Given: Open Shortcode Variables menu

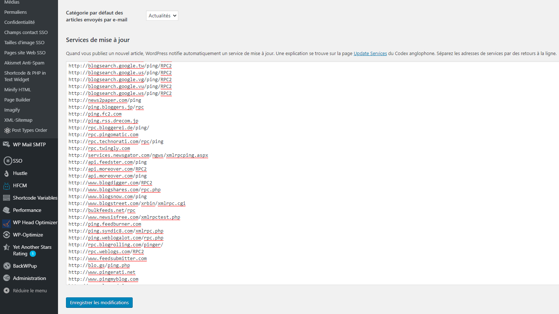Looking at the screenshot, I should coord(35,198).
